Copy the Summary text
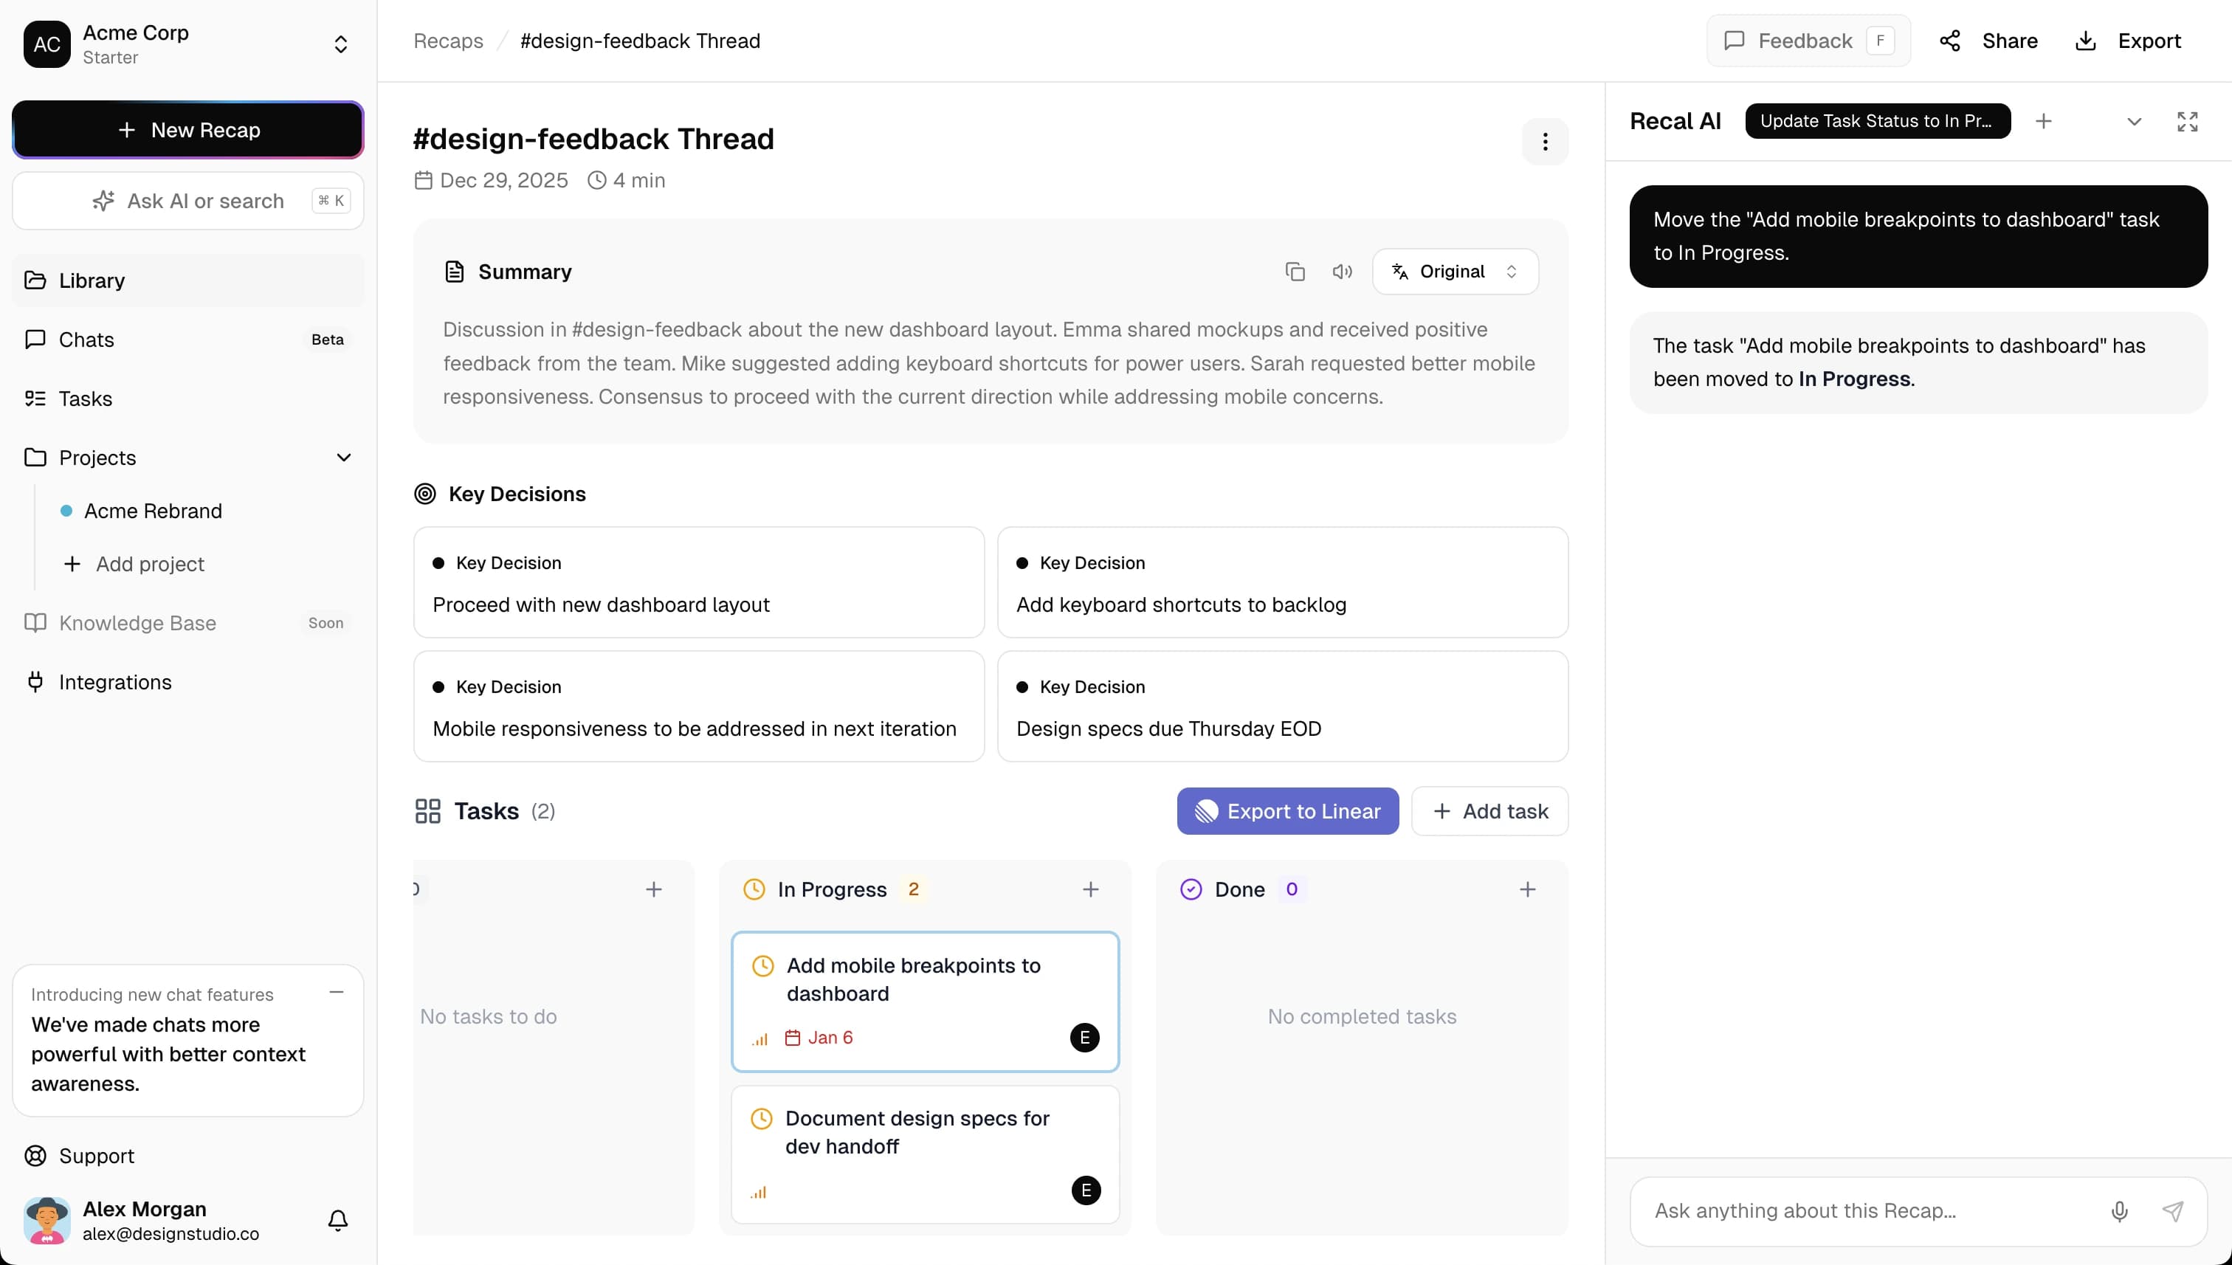This screenshot has height=1265, width=2232. [1295, 271]
